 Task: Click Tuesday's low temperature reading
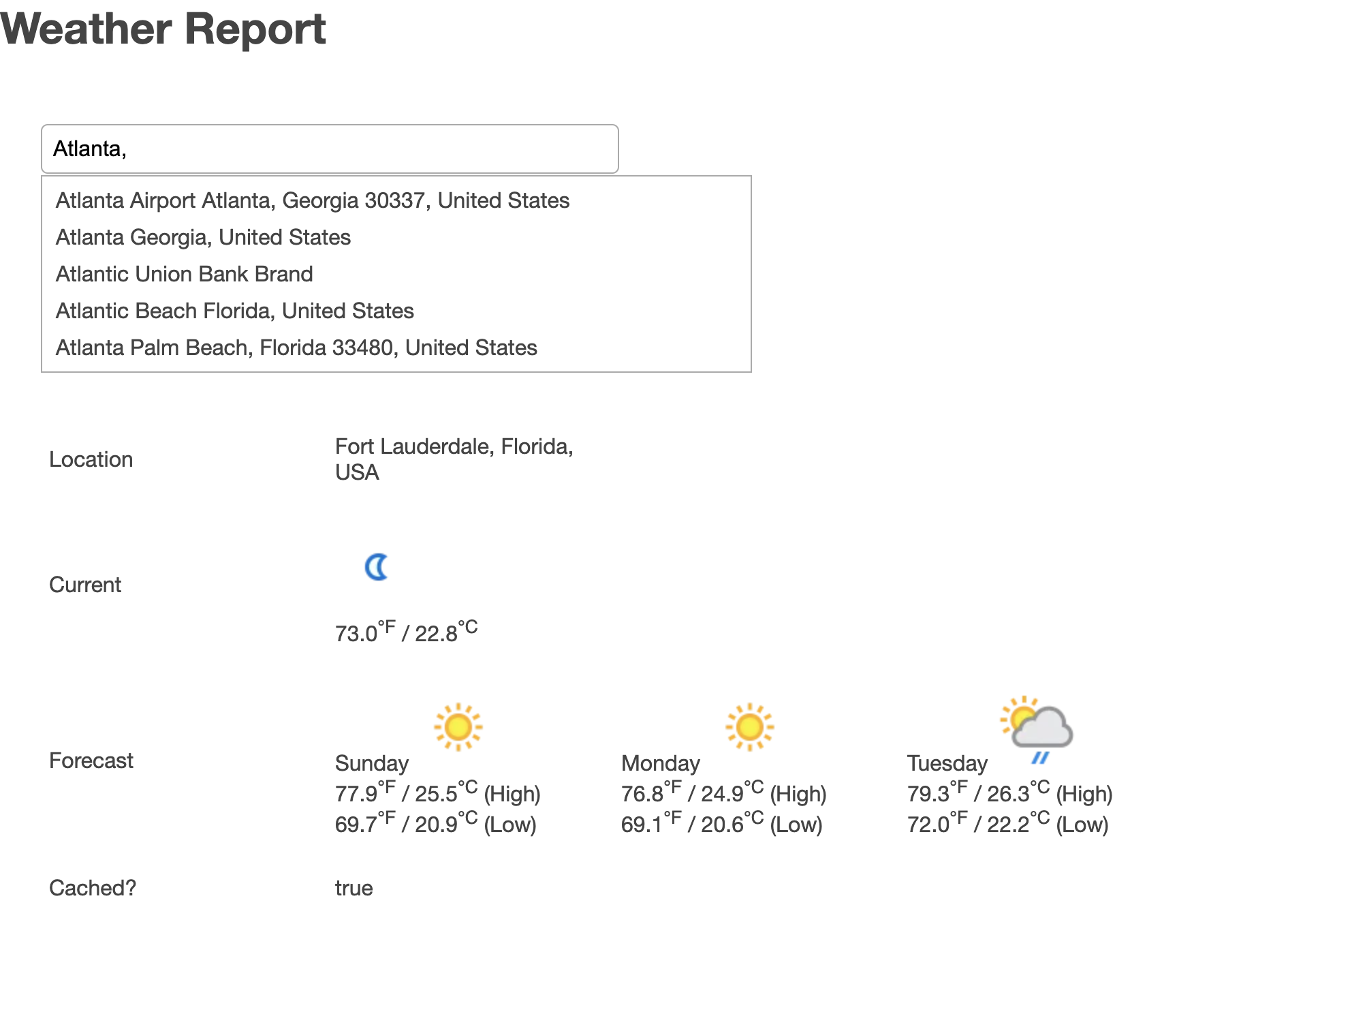(x=1008, y=823)
